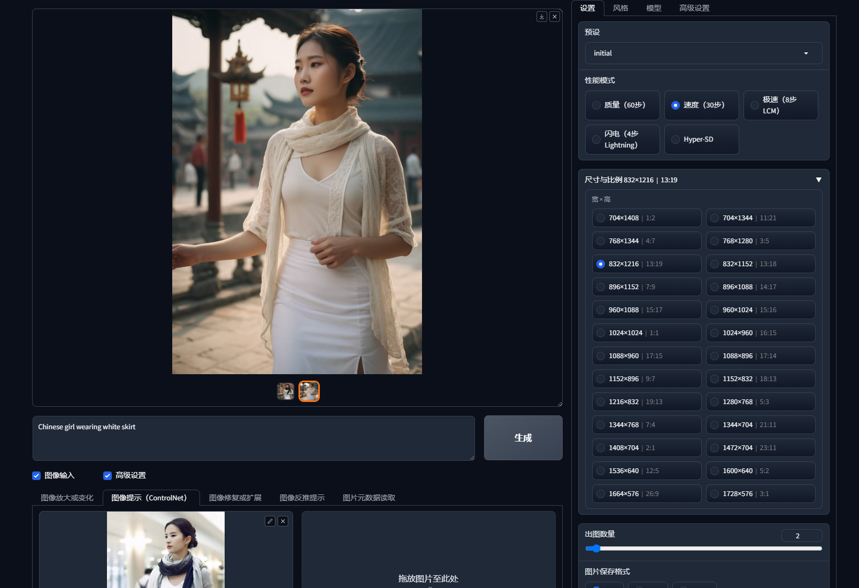This screenshot has height=588, width=859.
Task: Choose 1344×768 aspect ratio
Action: tap(647, 425)
